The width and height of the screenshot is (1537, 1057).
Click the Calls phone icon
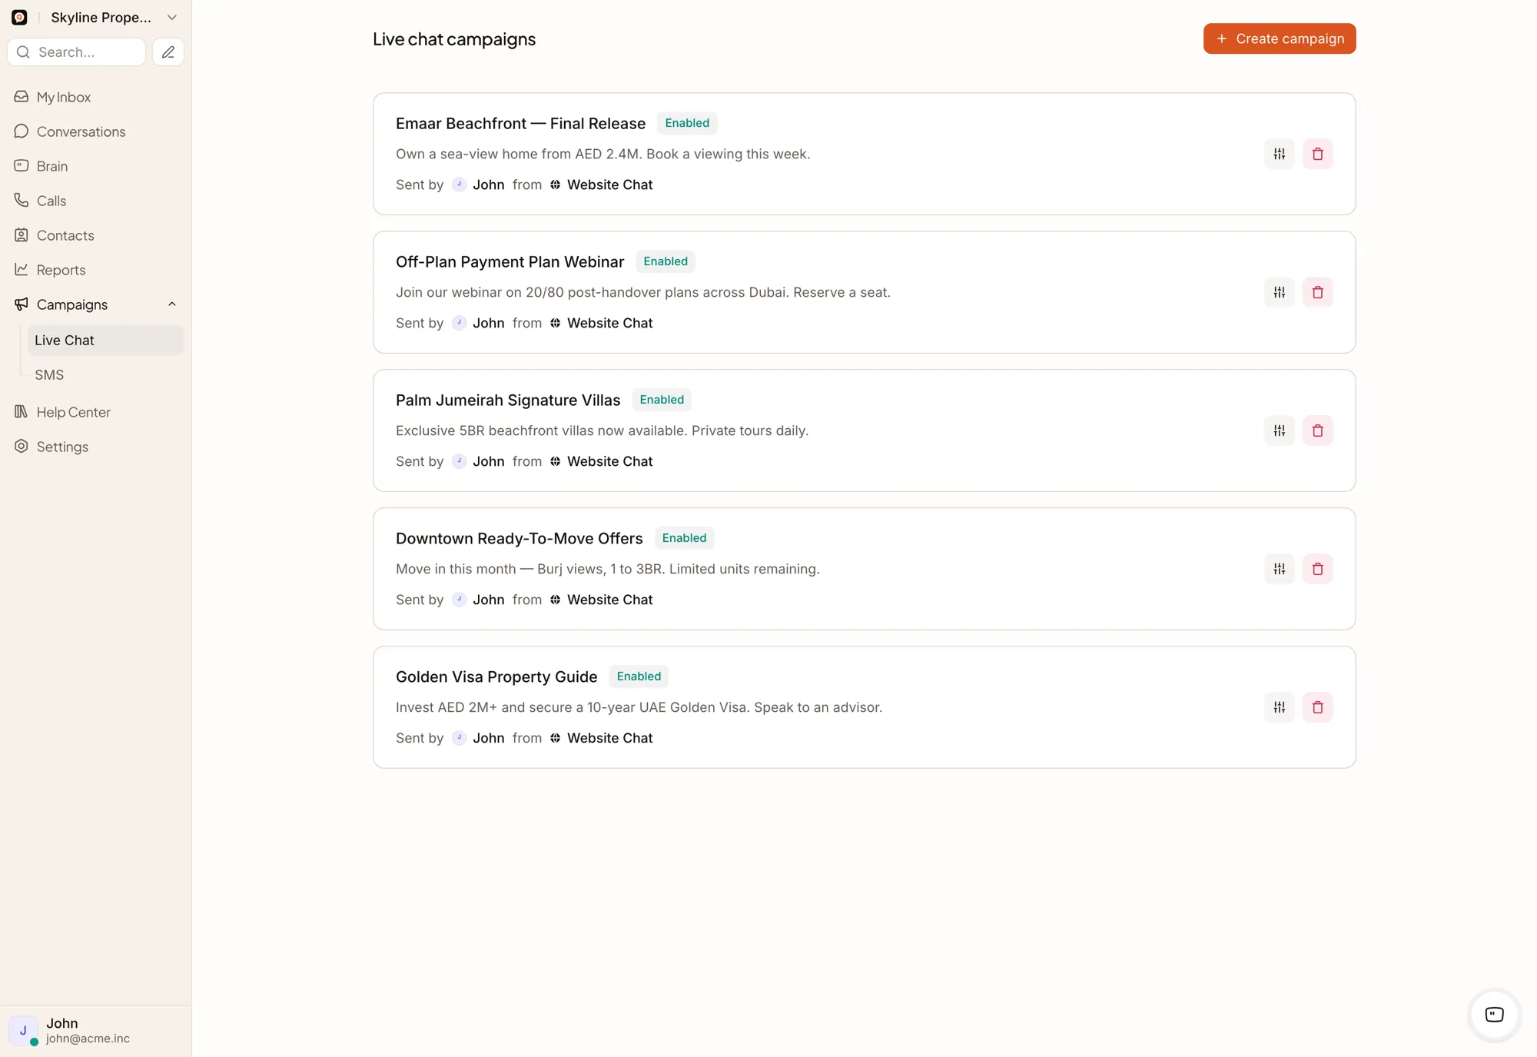tap(22, 201)
